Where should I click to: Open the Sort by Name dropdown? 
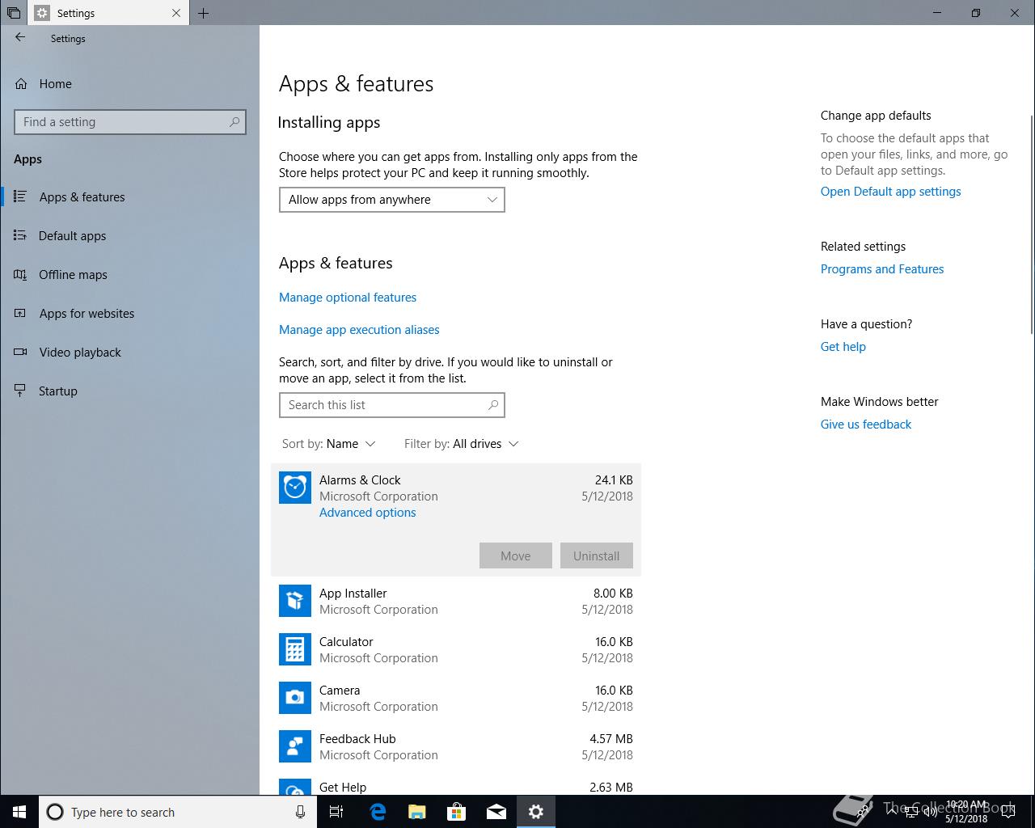point(329,444)
